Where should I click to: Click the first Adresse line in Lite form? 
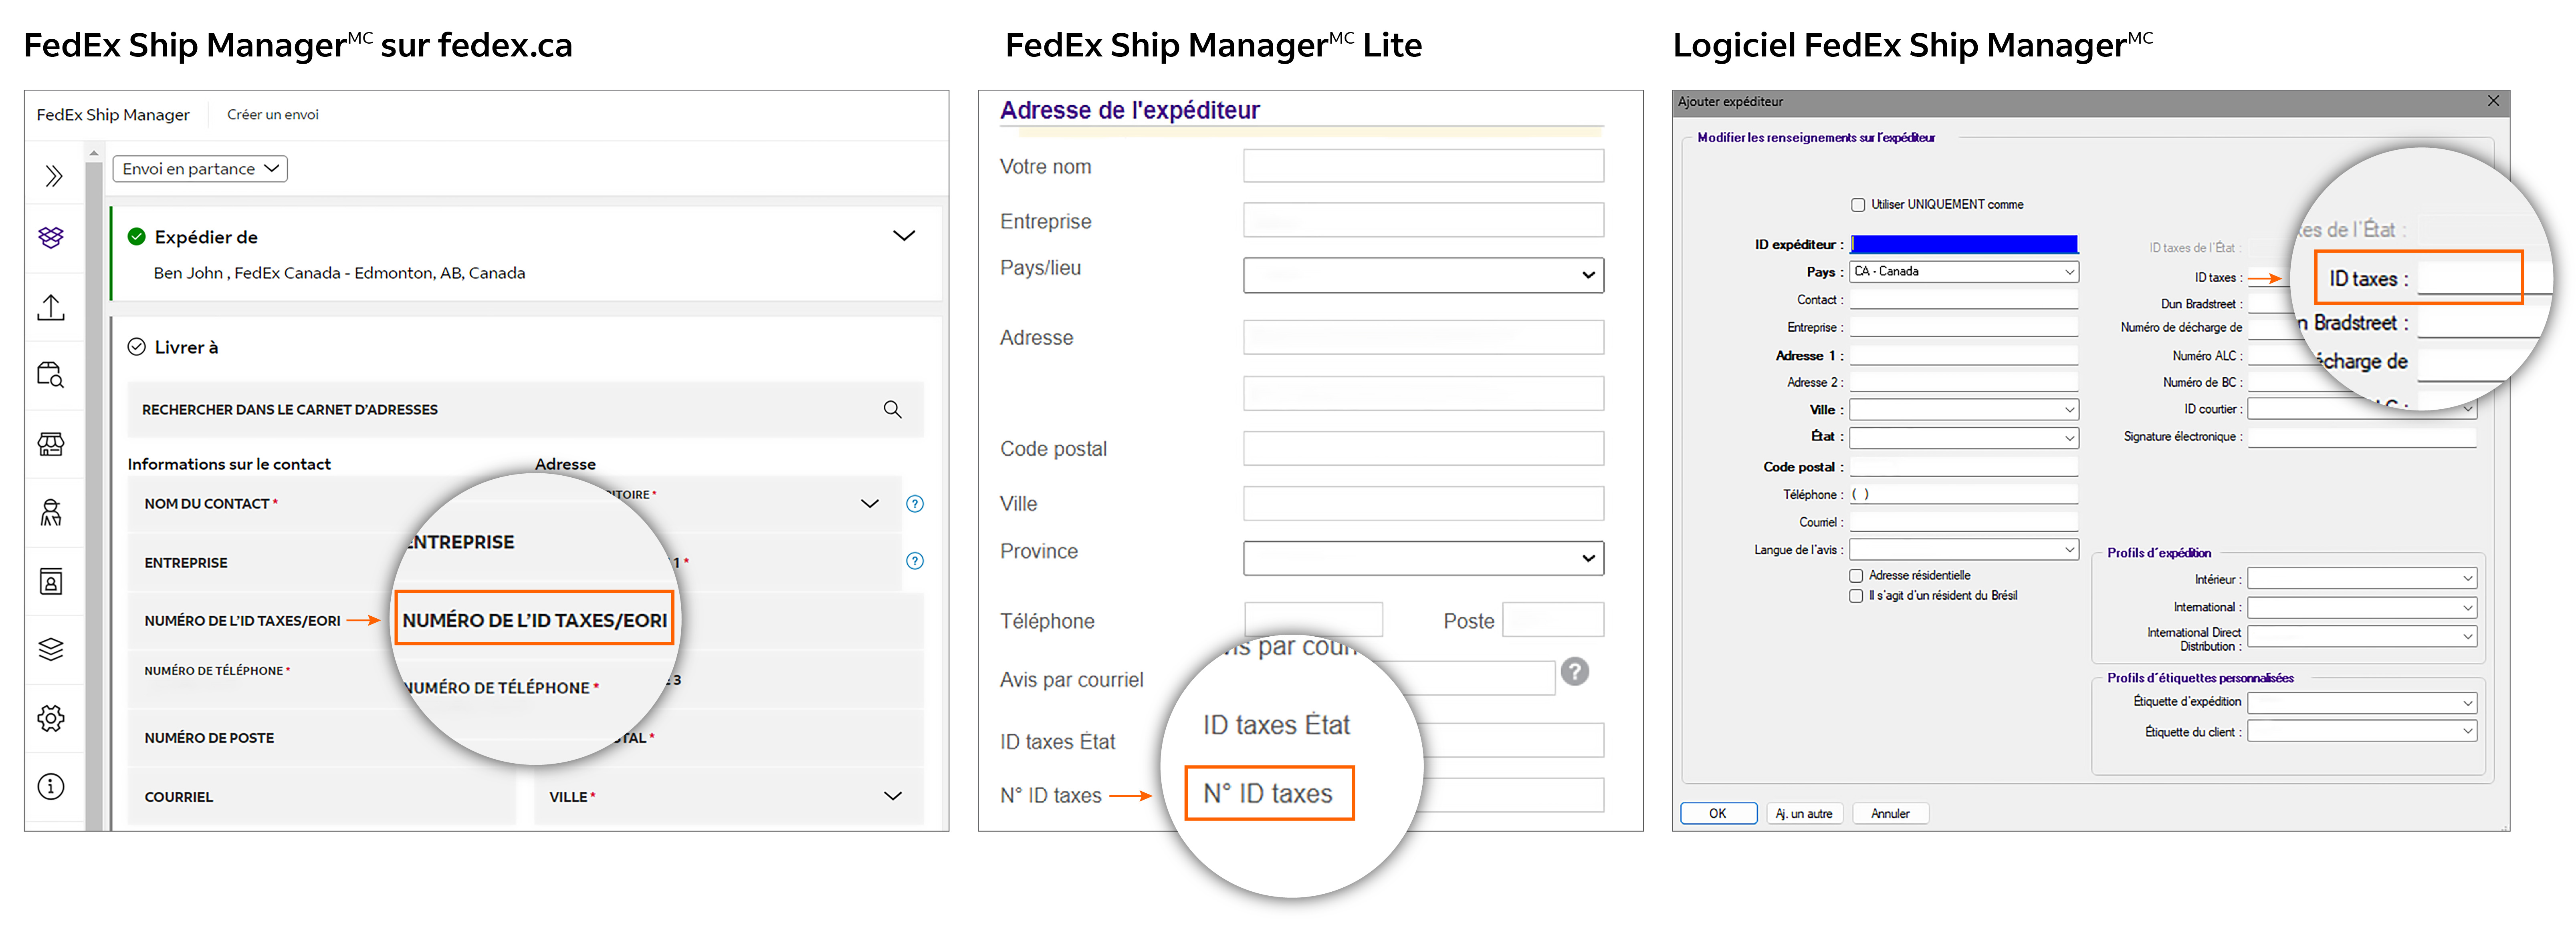pos(1423,338)
